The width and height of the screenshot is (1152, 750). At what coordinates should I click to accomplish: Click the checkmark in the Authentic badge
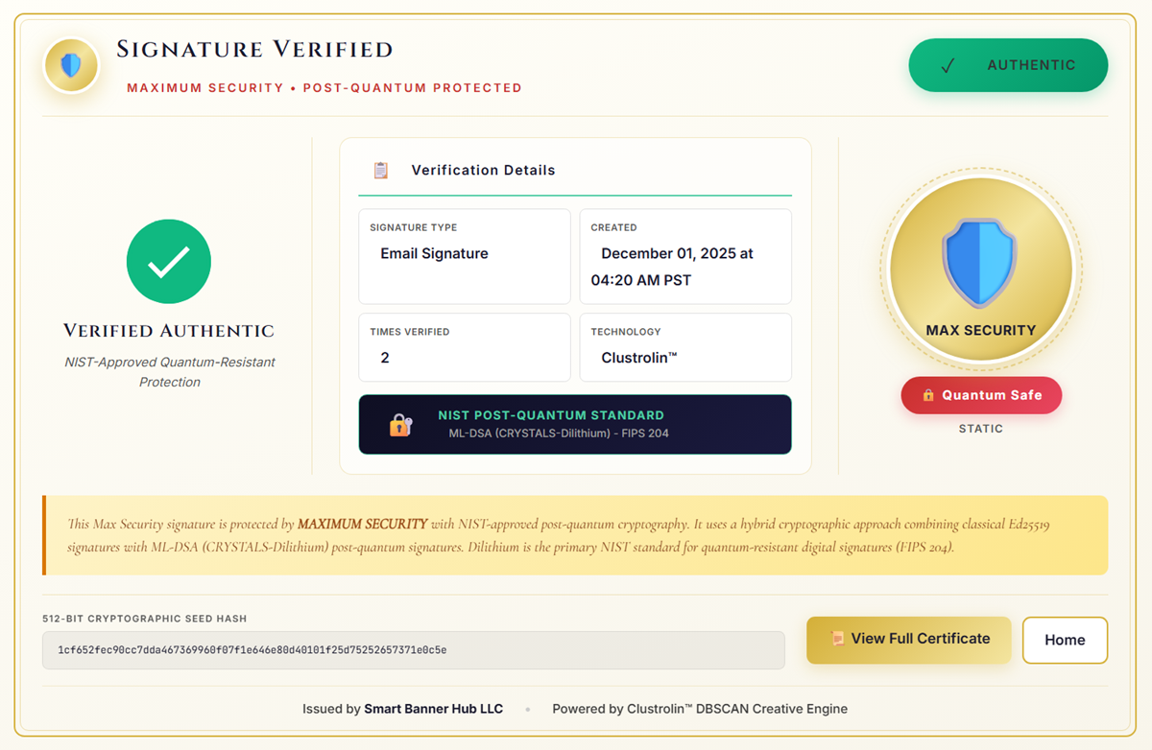[x=948, y=66]
